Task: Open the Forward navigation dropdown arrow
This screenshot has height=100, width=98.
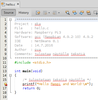Action: coord(59,13)
